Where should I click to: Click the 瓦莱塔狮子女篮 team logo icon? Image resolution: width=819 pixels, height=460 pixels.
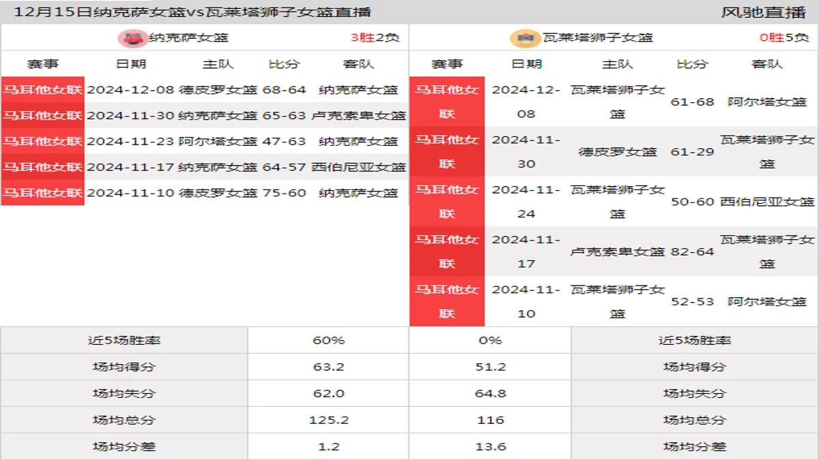tap(525, 38)
